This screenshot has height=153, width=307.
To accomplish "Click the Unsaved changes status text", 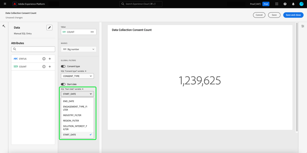I will (14, 18).
